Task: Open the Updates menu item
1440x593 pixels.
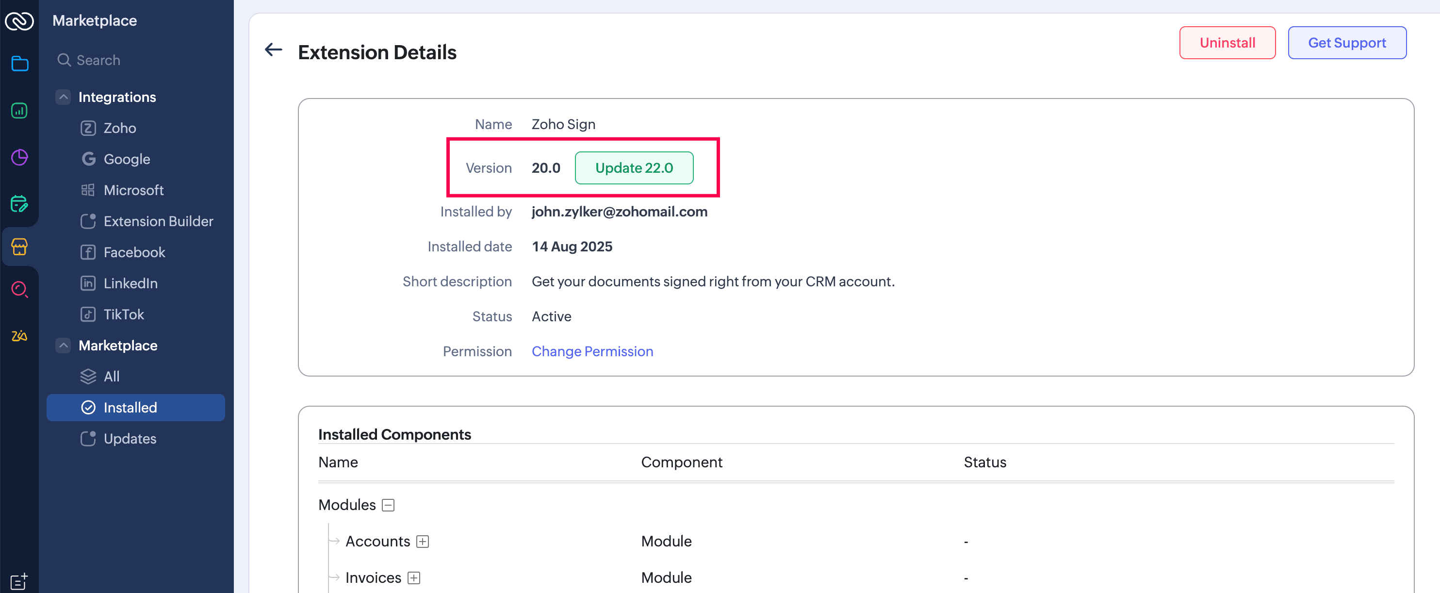Action: point(130,439)
